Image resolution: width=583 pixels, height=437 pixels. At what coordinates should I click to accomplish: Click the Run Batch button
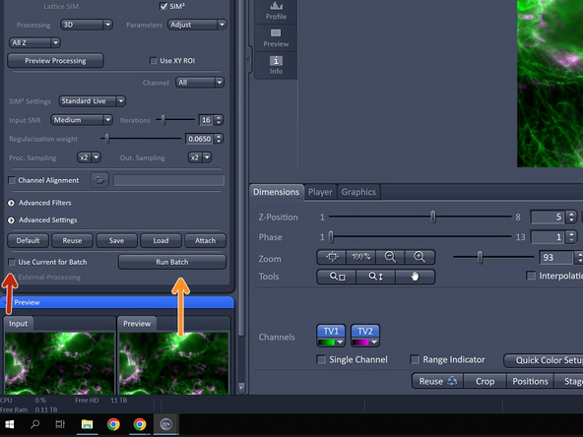pos(171,262)
